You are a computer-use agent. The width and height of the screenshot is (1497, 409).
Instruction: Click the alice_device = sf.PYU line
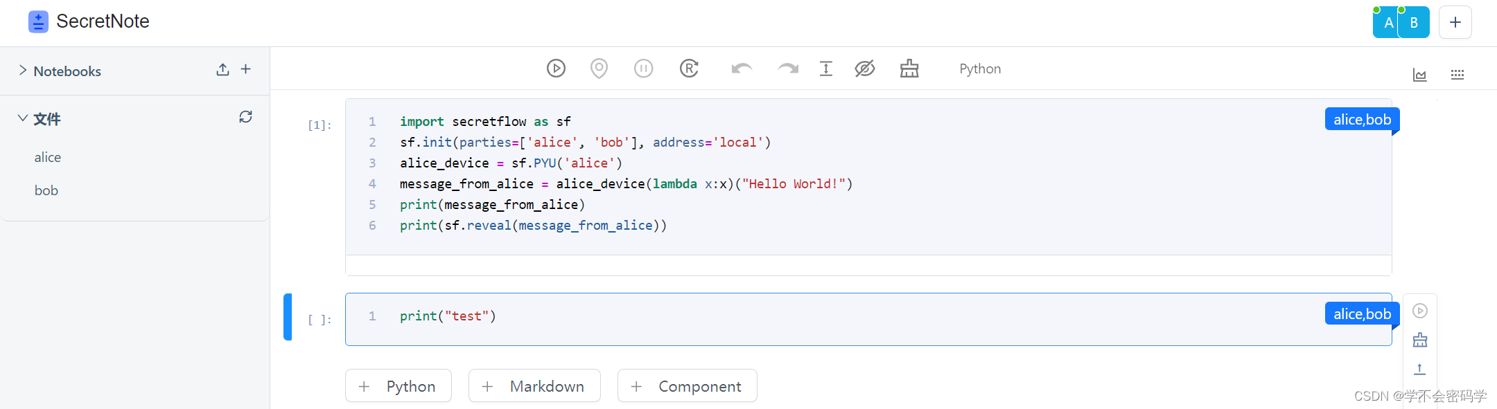[x=511, y=163]
